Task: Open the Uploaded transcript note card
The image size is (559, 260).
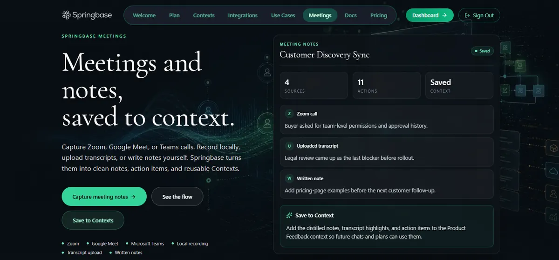Action: (387, 152)
